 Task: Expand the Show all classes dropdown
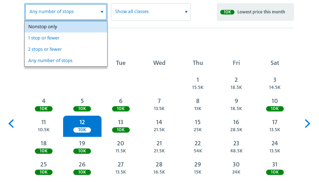(151, 12)
